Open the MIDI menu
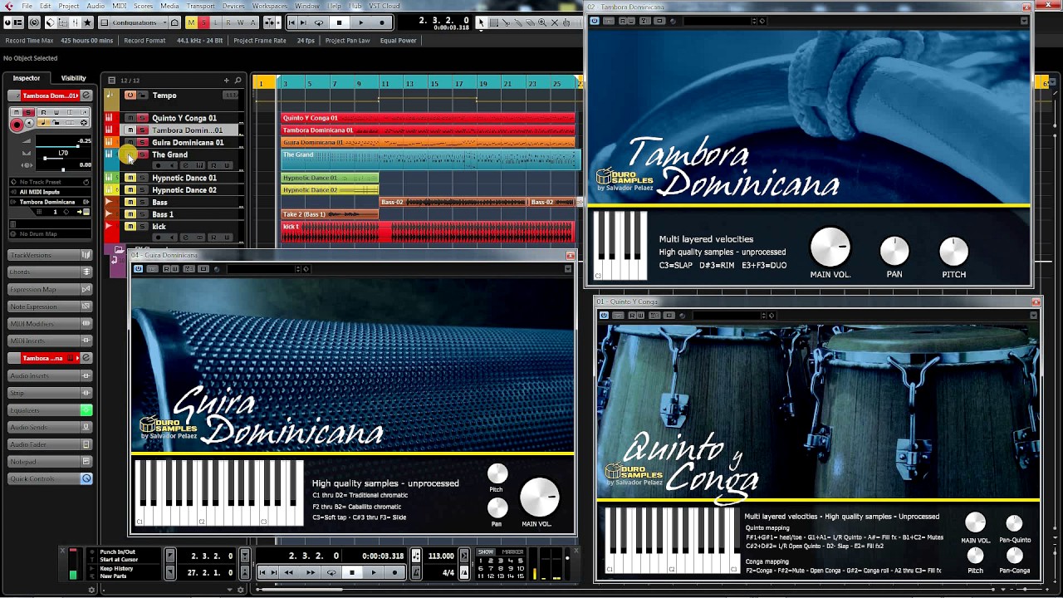 [120, 6]
